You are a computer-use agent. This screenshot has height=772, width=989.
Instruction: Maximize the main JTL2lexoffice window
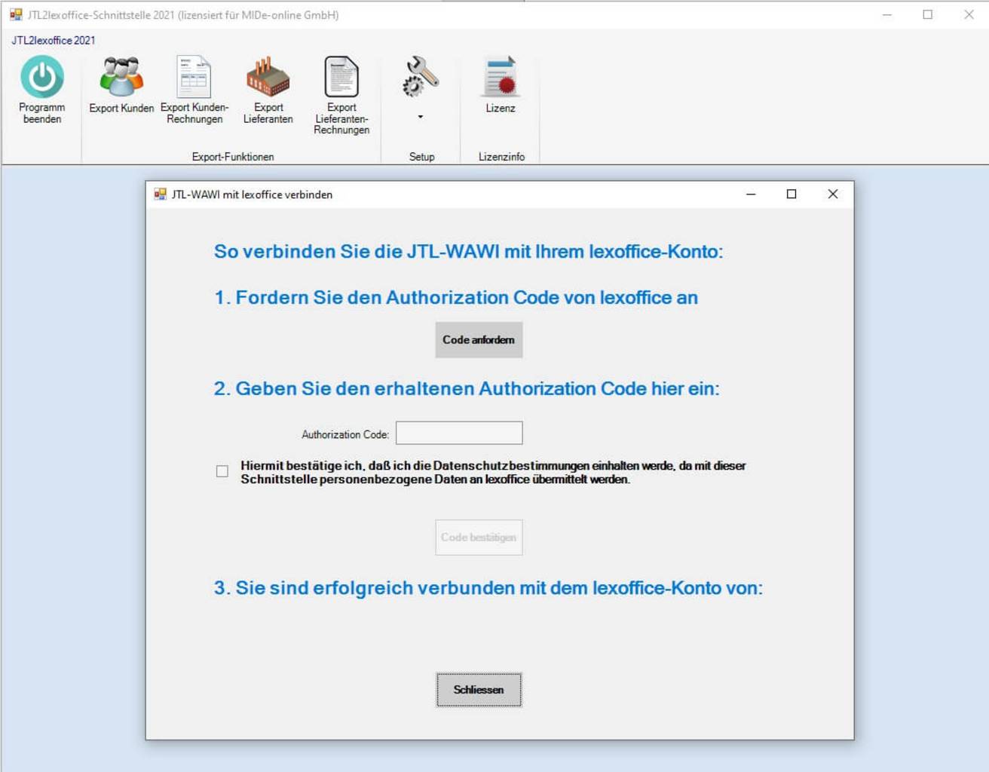(x=928, y=14)
